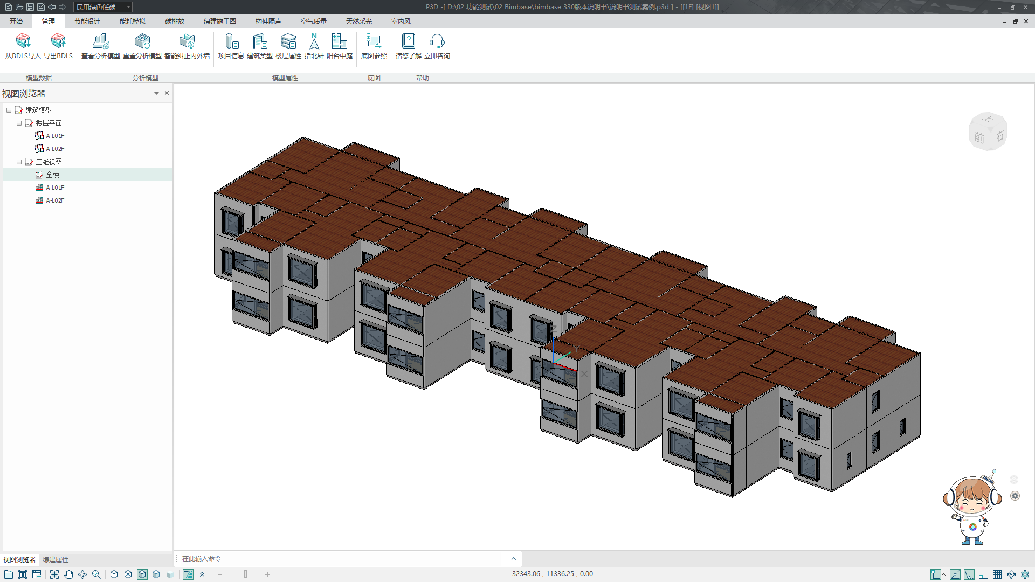Viewport: 1035px width, 582px height.
Task: Open the 楼层属性 floor properties tool
Action: 288,42
